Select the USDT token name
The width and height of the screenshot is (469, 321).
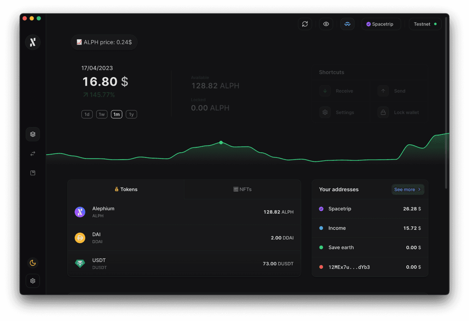[99, 260]
